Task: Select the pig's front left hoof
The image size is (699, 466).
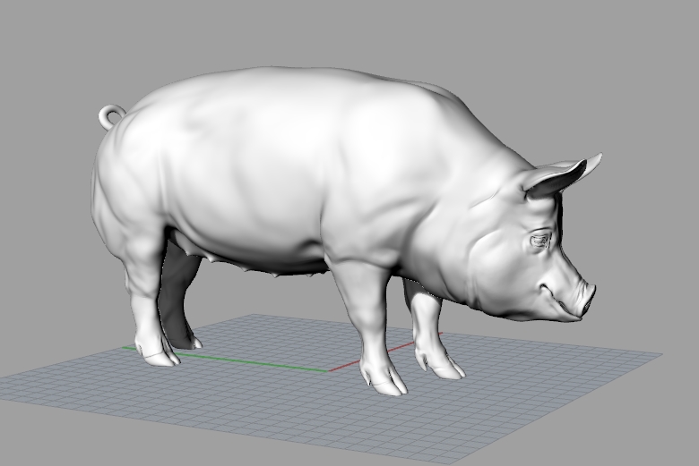Action: click(384, 378)
